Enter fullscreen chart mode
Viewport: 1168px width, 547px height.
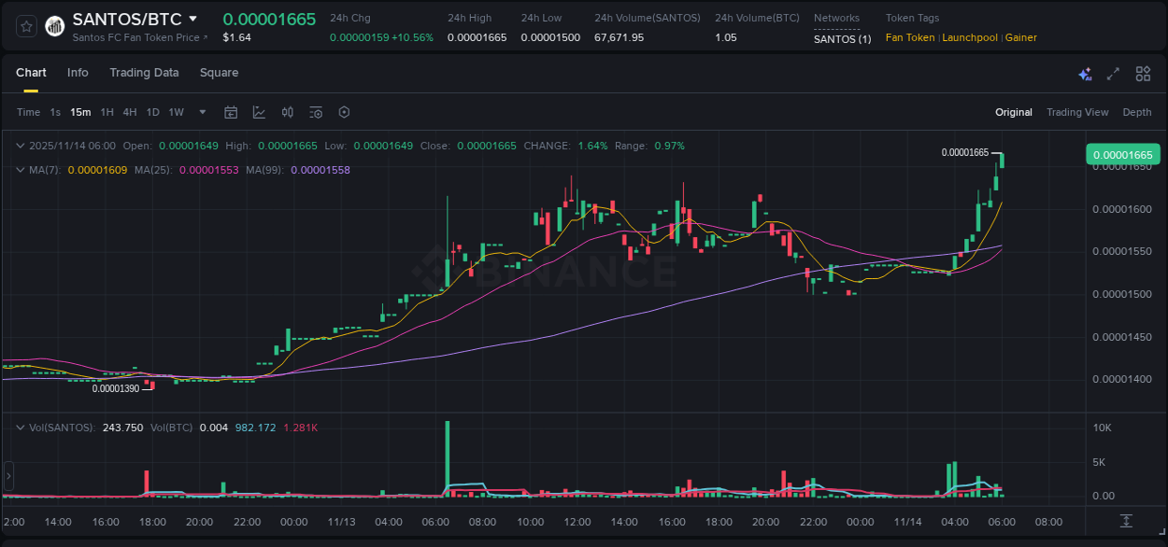(1112, 73)
